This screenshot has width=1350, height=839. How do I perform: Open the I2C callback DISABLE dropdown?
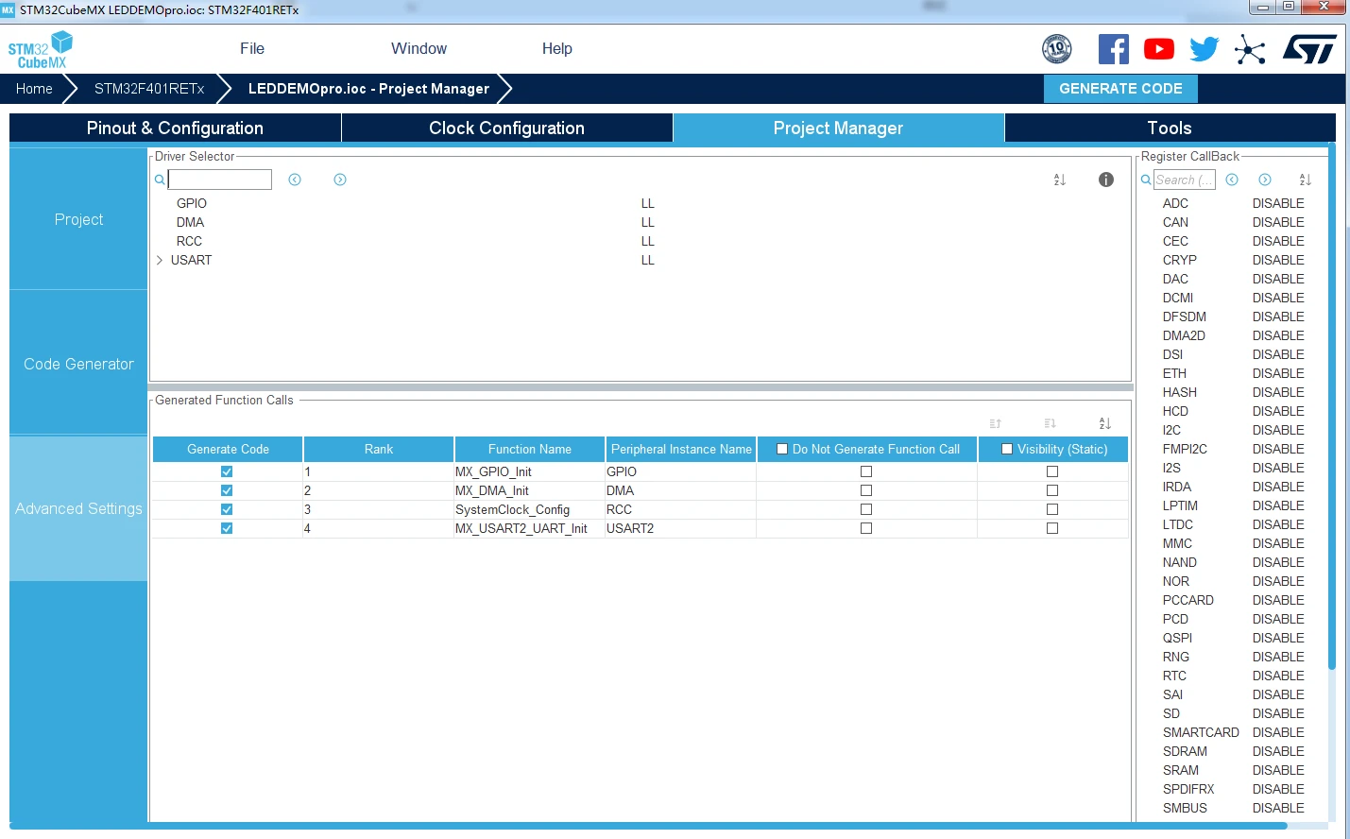coord(1278,430)
